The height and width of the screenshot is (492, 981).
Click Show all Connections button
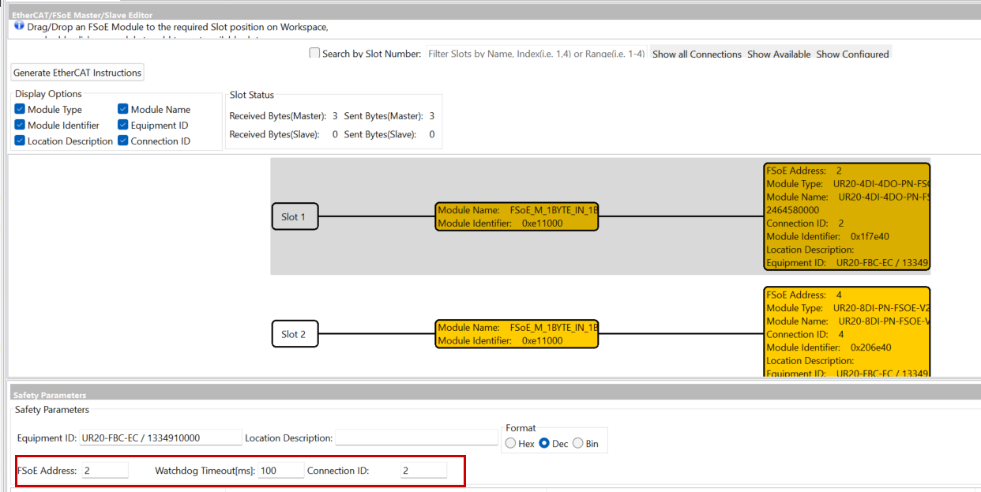(697, 54)
